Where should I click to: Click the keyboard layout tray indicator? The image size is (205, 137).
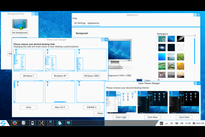coord(162,123)
